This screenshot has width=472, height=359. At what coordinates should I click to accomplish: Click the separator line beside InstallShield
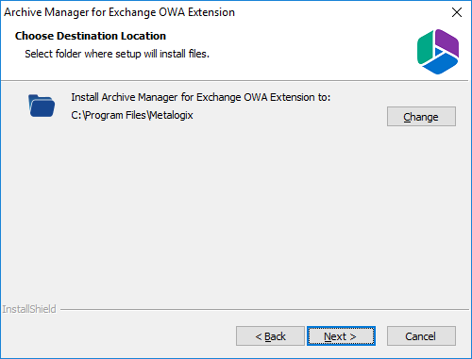(x=264, y=310)
